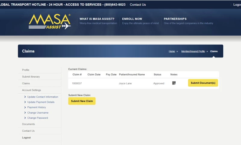Click hotline number (800)643-9023
The width and height of the screenshot is (241, 145).
coord(115,5)
